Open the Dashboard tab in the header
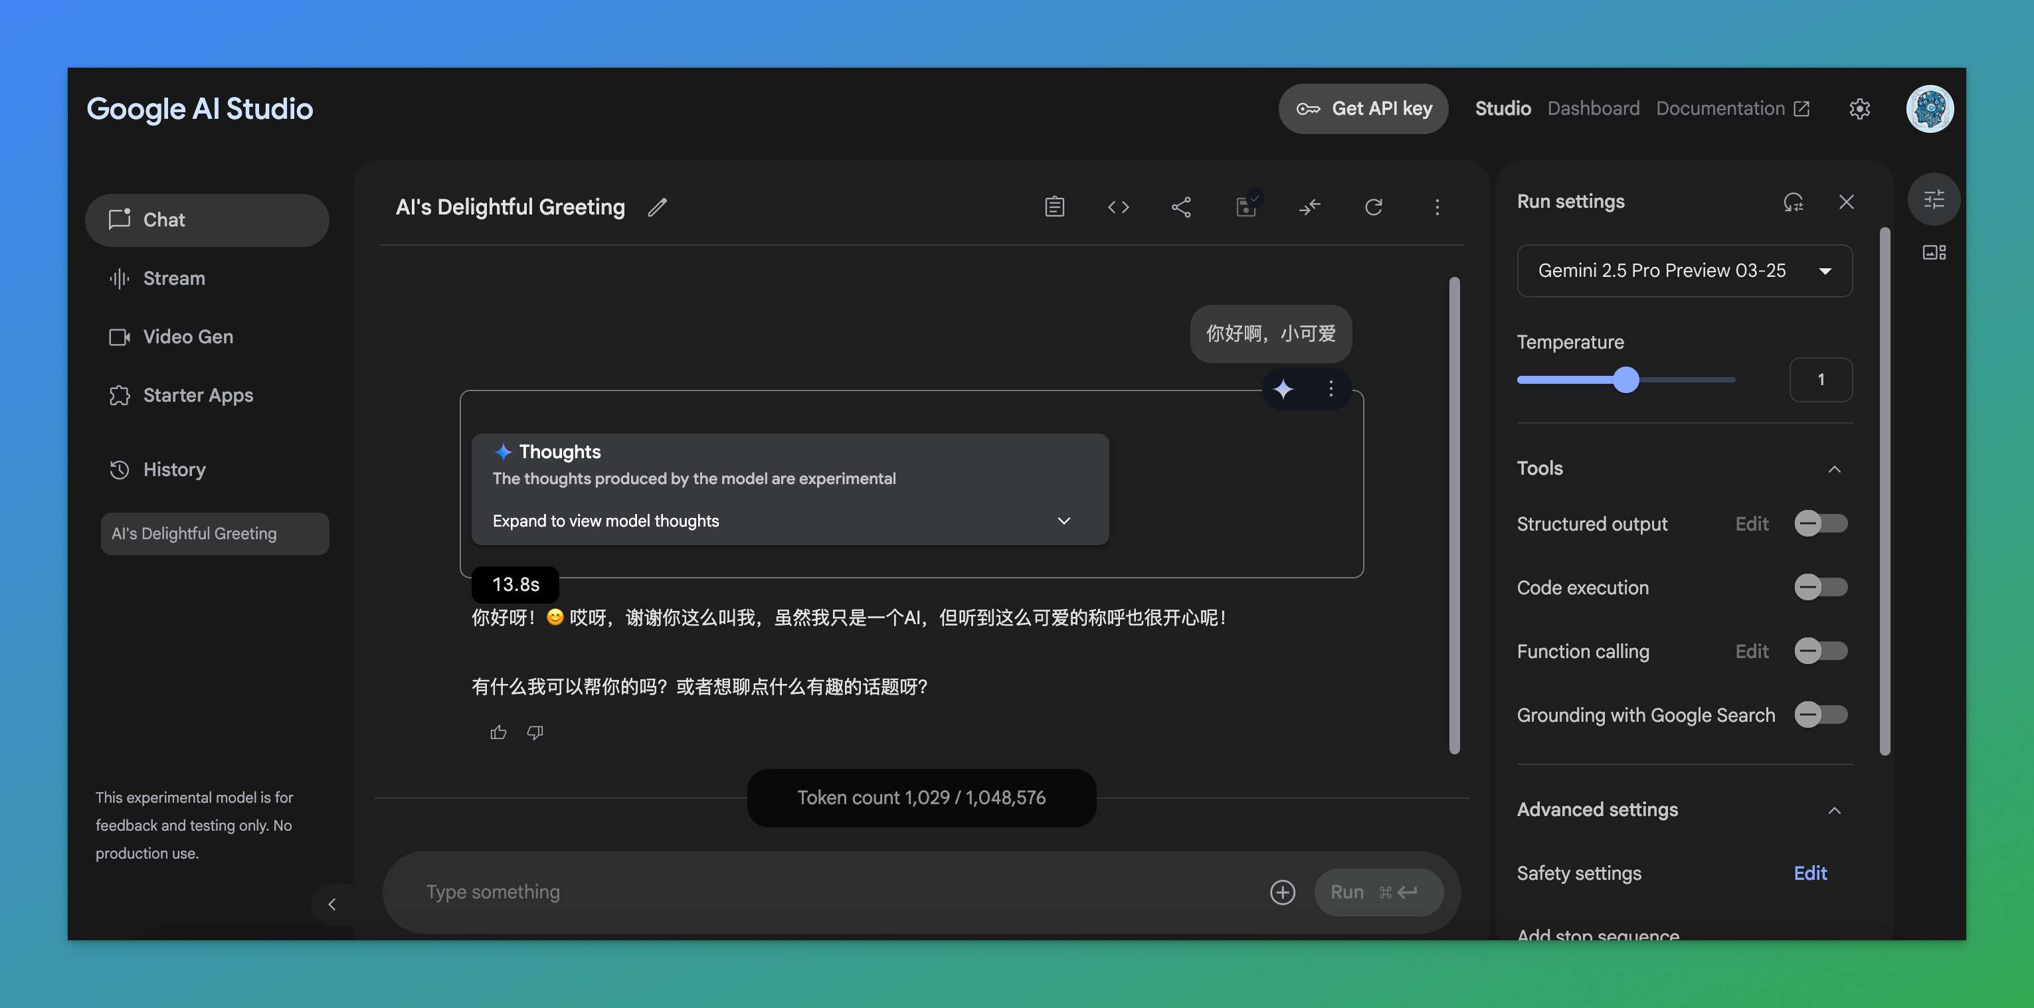 pos(1593,109)
